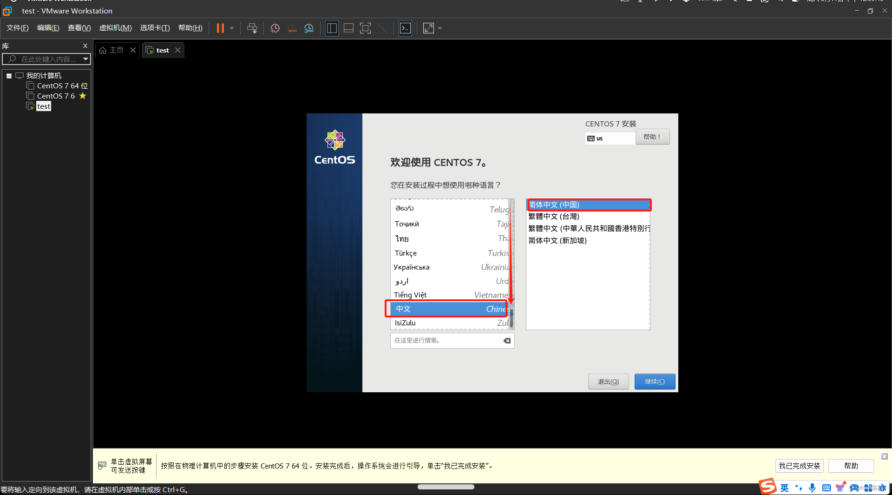The height and width of the screenshot is (495, 892).
Task: Toggle the show library sidebar view icon
Action: click(332, 28)
